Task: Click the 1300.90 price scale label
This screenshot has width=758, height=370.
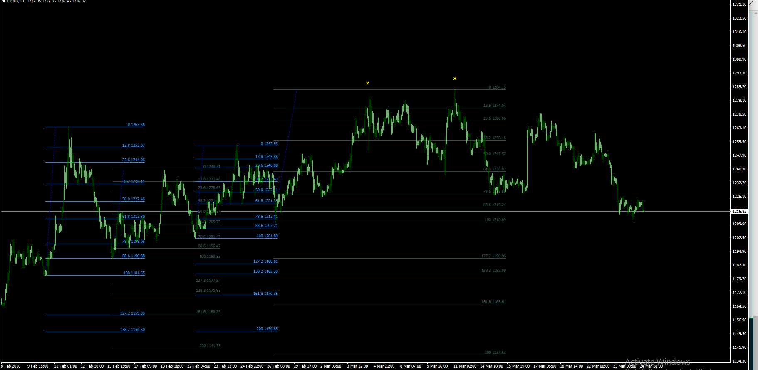Action: pyautogui.click(x=740, y=59)
